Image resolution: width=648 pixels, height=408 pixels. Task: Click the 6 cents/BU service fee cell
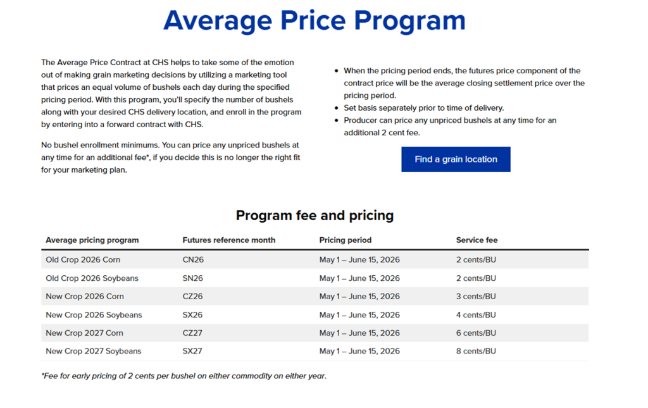[476, 333]
